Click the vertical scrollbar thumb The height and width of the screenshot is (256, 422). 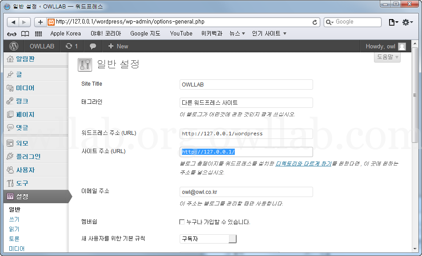[415, 95]
